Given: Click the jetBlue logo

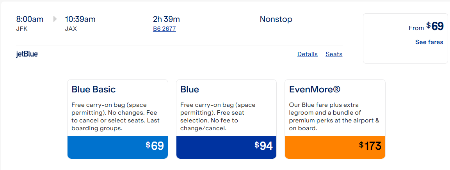Looking at the screenshot, I should click(27, 54).
